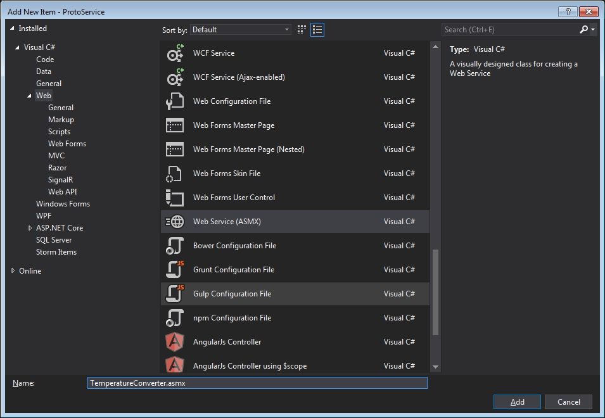The image size is (605, 418).
Task: Click the 'AngularJs Controller' template name
Action: 227,342
